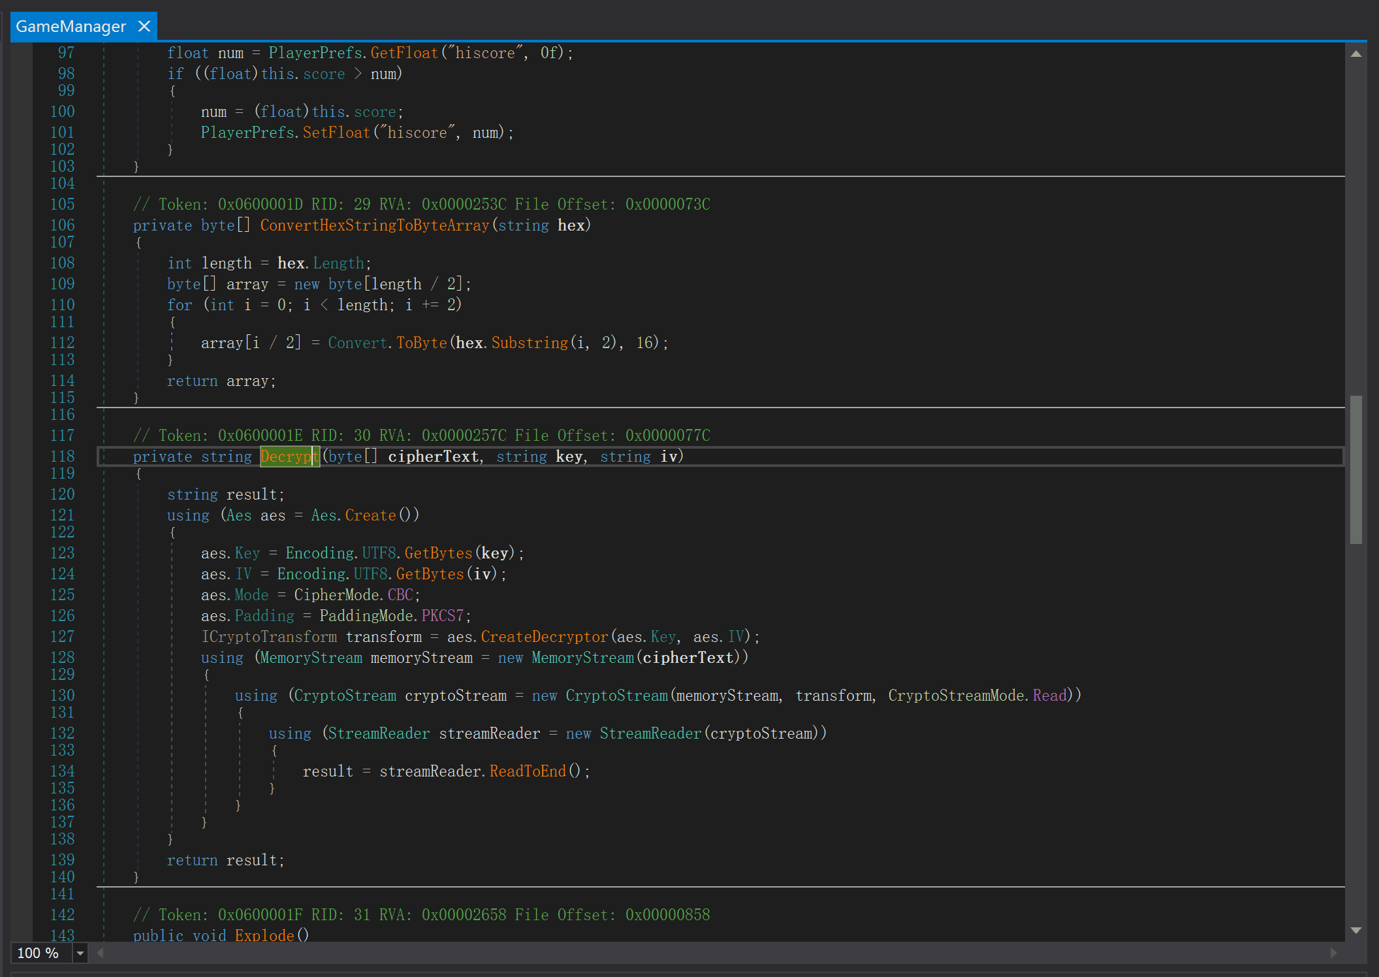The width and height of the screenshot is (1379, 977).
Task: Click the StreamReader type reference
Action: pyautogui.click(x=379, y=733)
